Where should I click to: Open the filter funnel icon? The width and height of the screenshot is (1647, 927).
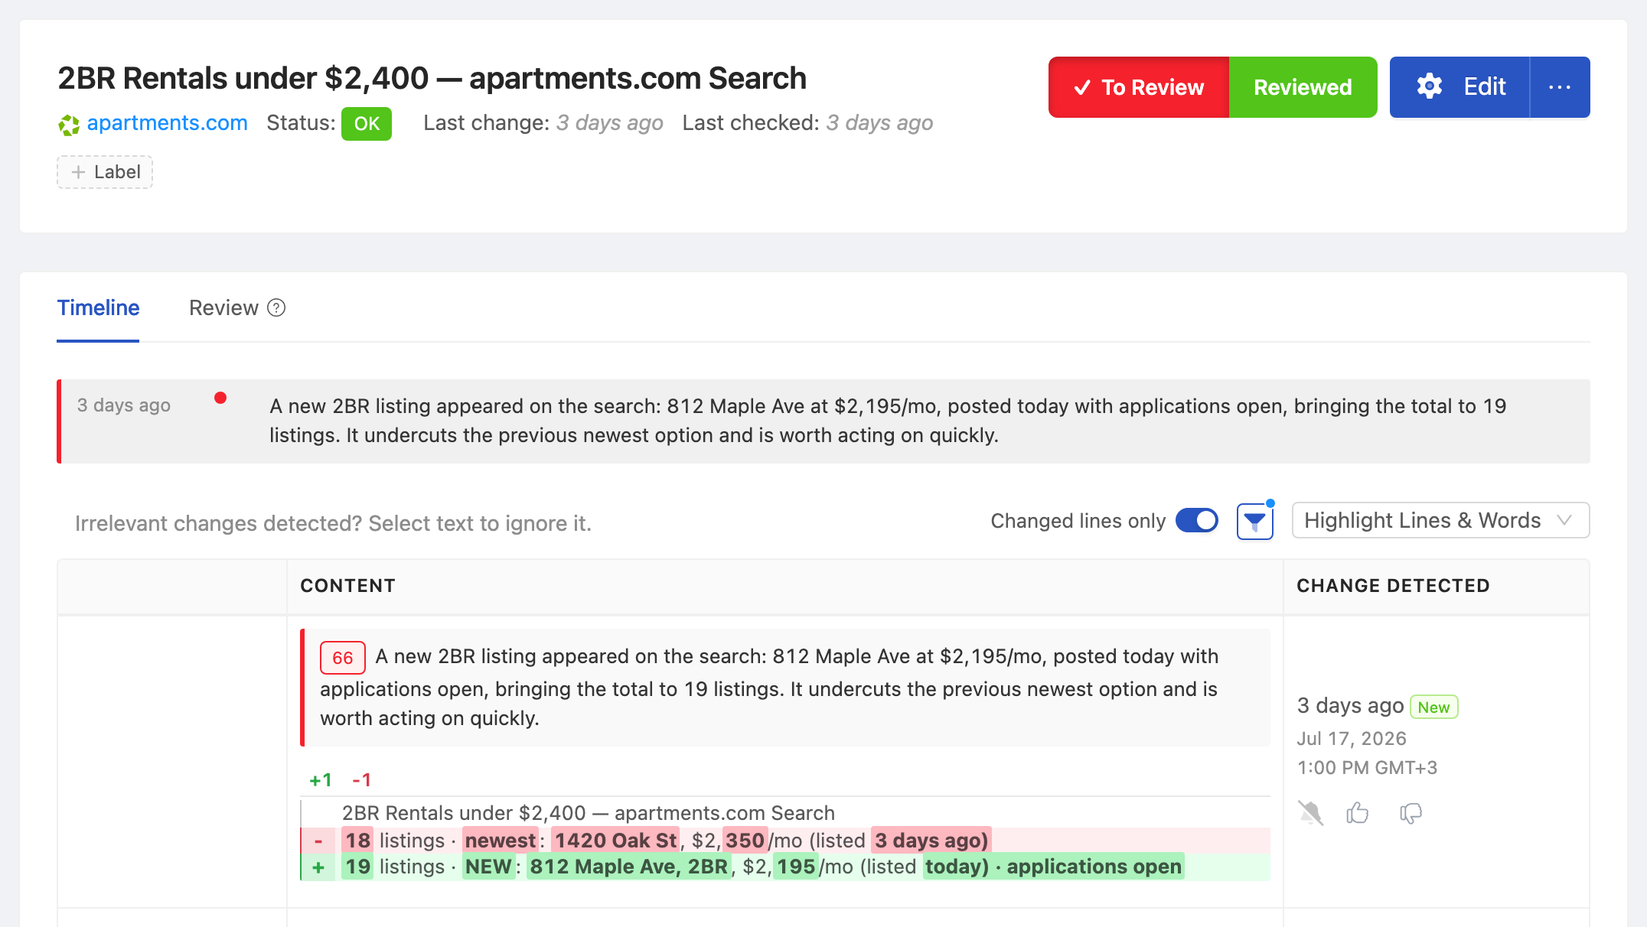(1255, 522)
